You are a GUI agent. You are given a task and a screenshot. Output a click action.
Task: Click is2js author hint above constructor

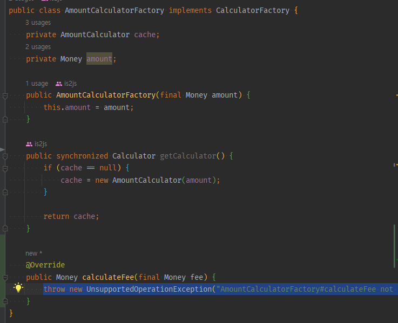tap(70, 84)
